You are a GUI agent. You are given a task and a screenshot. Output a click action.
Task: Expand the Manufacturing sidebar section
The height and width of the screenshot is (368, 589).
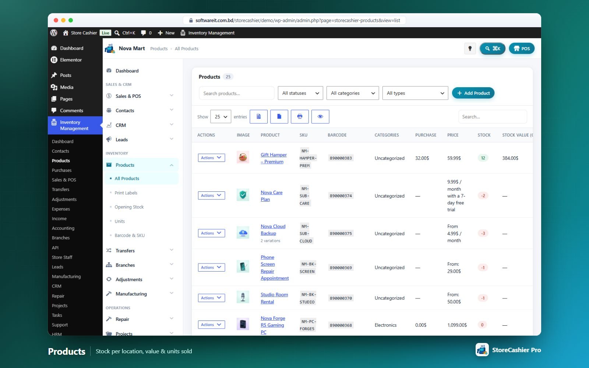pyautogui.click(x=141, y=294)
